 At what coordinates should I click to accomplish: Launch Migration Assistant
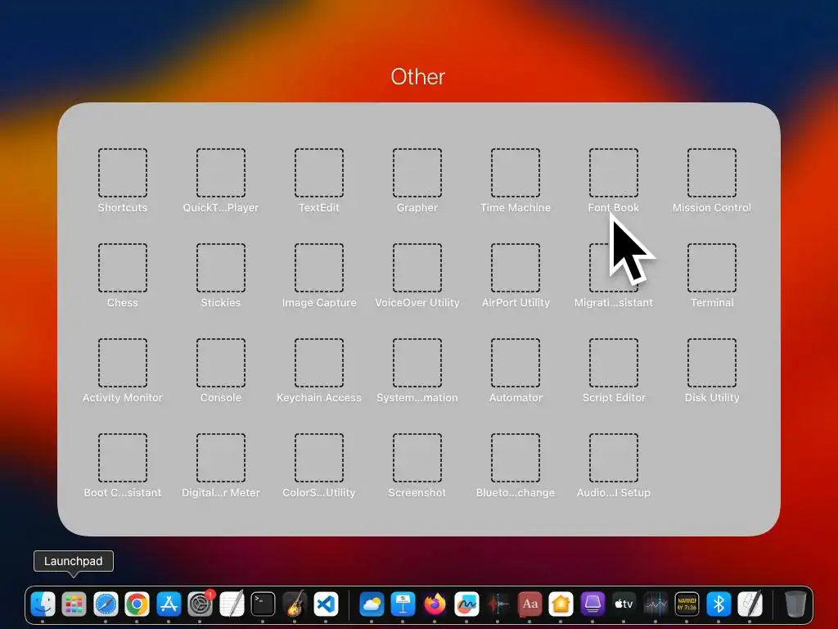click(614, 268)
